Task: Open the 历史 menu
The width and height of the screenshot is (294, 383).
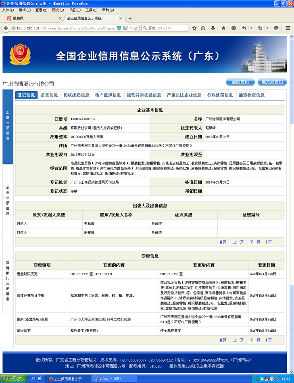Action: pyautogui.click(x=58, y=10)
